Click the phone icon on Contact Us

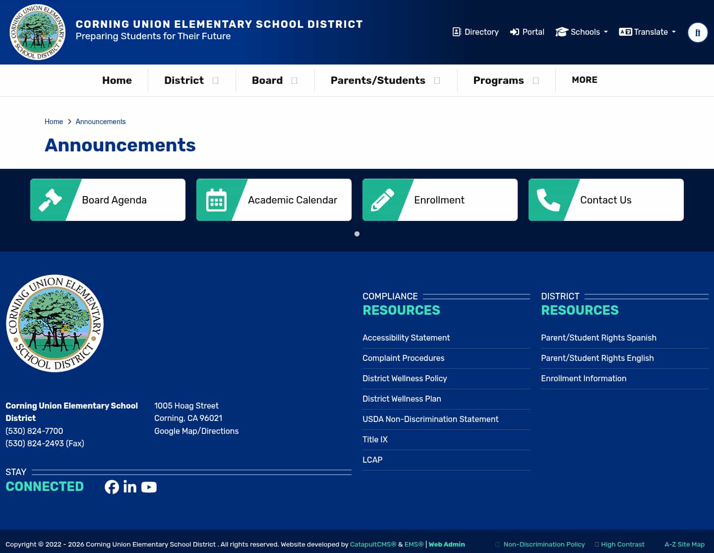(548, 200)
